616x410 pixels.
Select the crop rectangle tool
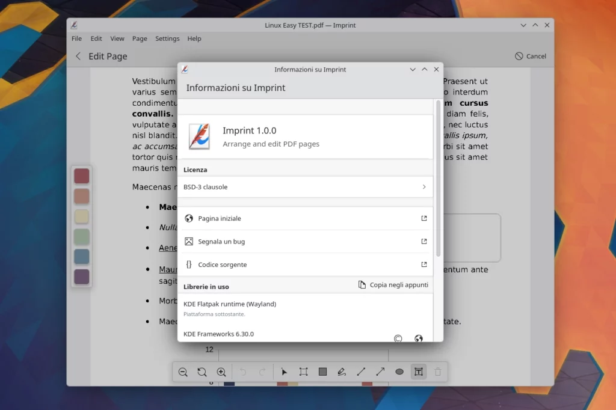303,372
